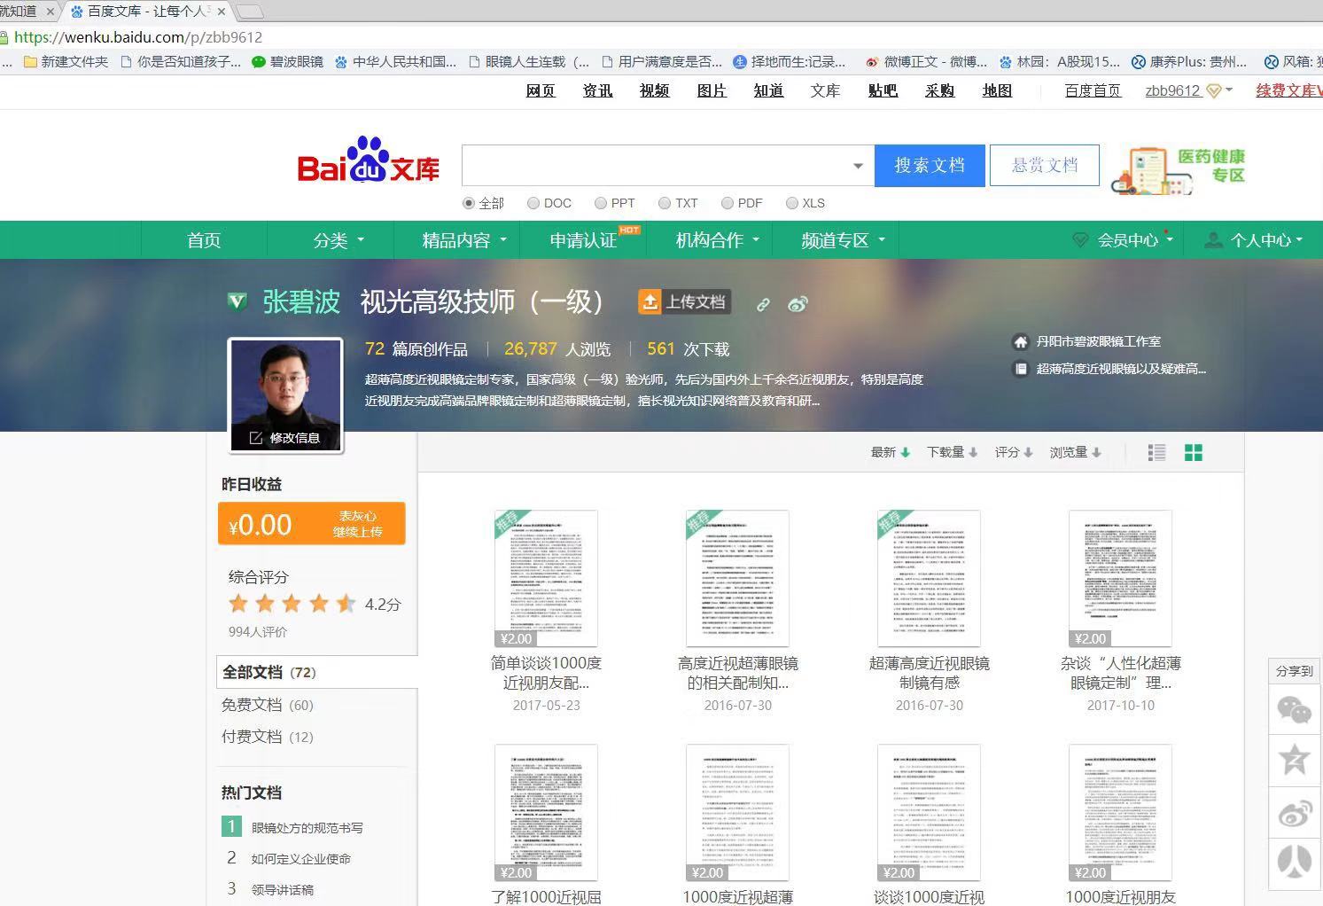Sort documents by 评分
The width and height of the screenshot is (1323, 906).
pos(1013,452)
